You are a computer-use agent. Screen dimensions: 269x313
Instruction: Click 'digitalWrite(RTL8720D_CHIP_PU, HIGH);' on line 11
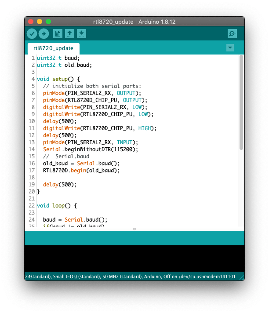100,128
